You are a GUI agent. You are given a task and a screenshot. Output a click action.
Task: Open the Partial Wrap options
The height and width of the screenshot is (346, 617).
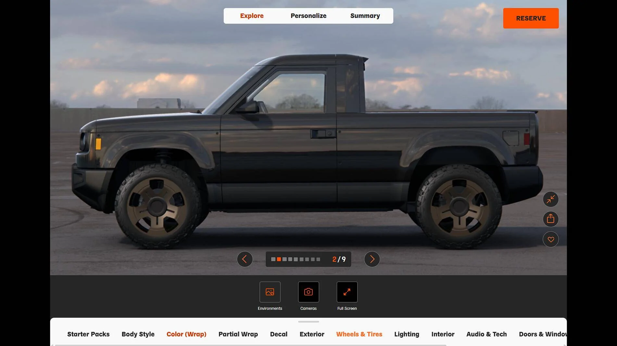[238, 334]
